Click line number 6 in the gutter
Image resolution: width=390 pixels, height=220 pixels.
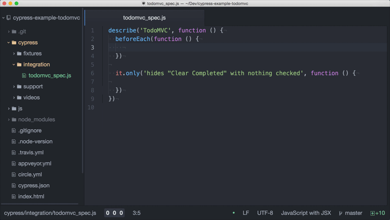point(92,73)
